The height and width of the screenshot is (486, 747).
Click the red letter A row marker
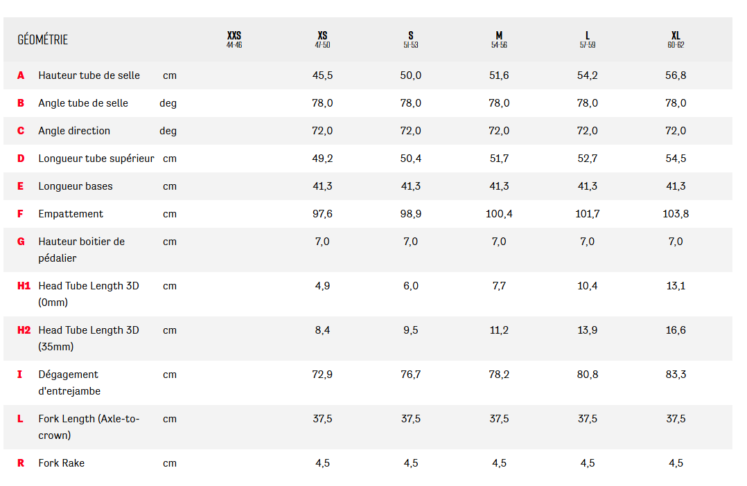click(x=21, y=75)
